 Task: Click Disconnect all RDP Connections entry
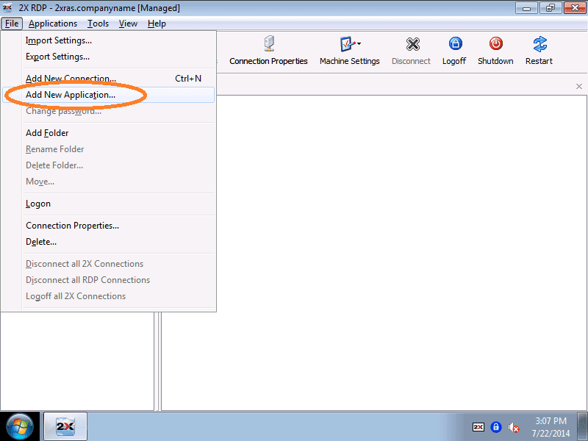(109, 280)
